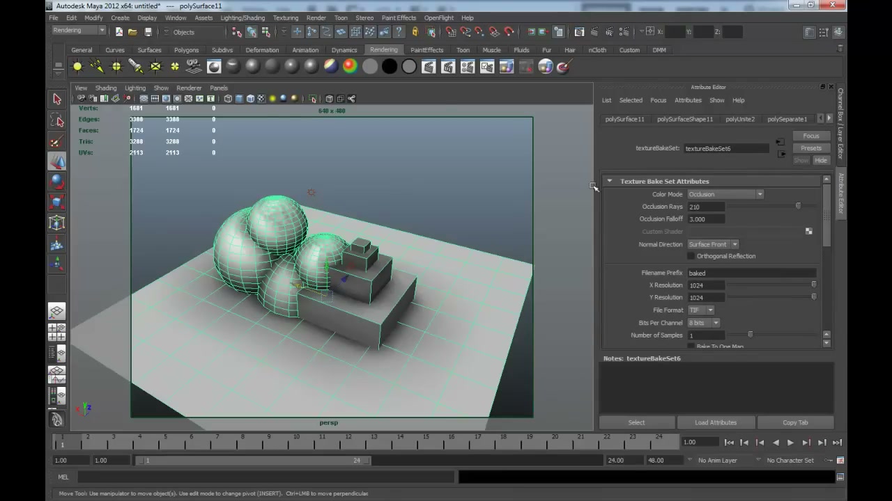
Task: Click the padlock lock selection icon
Action: tap(415, 32)
